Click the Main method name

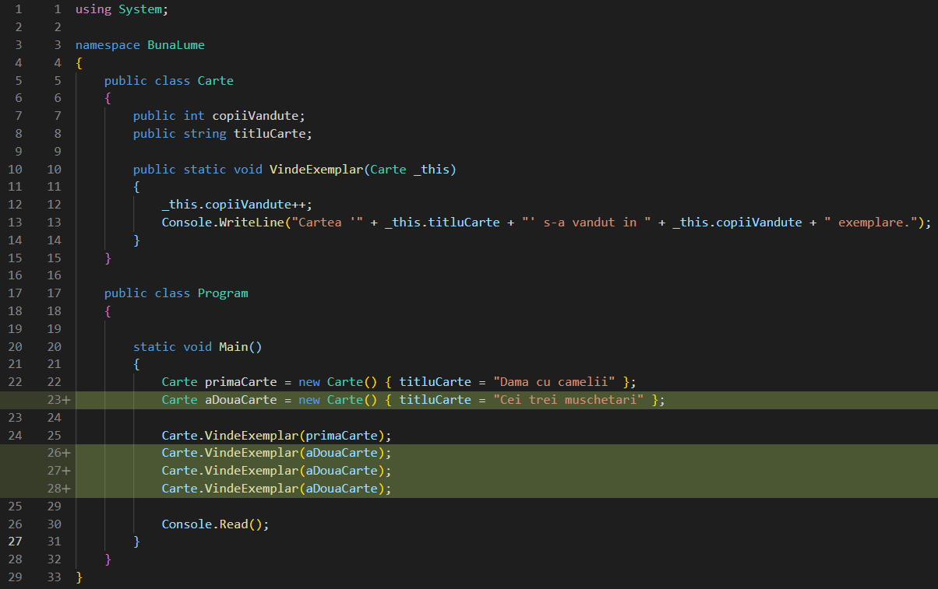[x=234, y=347]
